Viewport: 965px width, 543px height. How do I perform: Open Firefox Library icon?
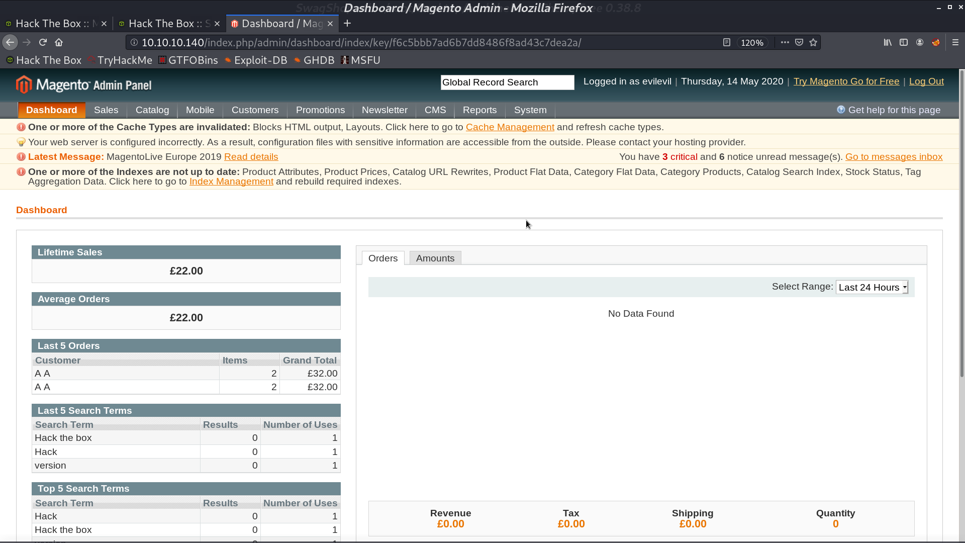888,43
